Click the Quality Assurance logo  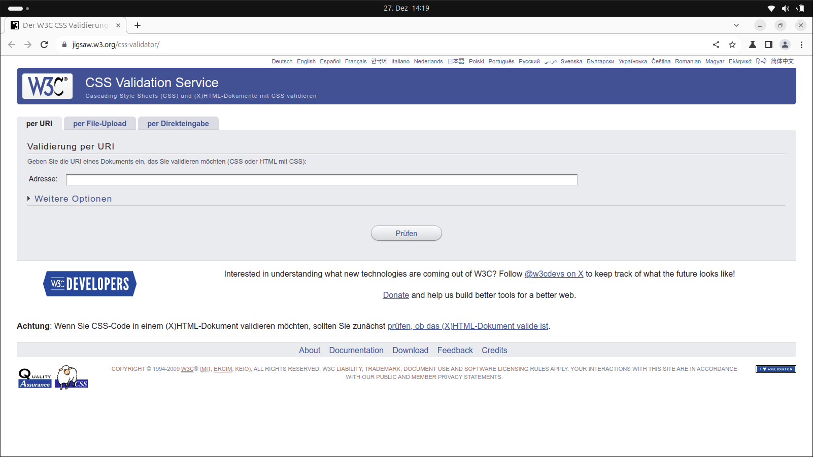tap(35, 378)
